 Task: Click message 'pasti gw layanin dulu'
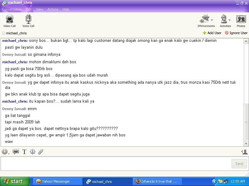tap(24, 47)
